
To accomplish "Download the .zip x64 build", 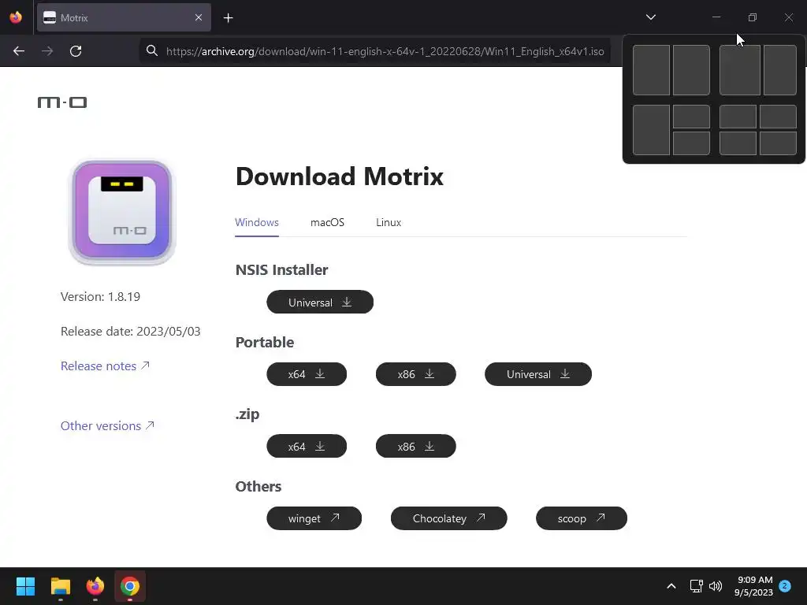I will coord(307,446).
